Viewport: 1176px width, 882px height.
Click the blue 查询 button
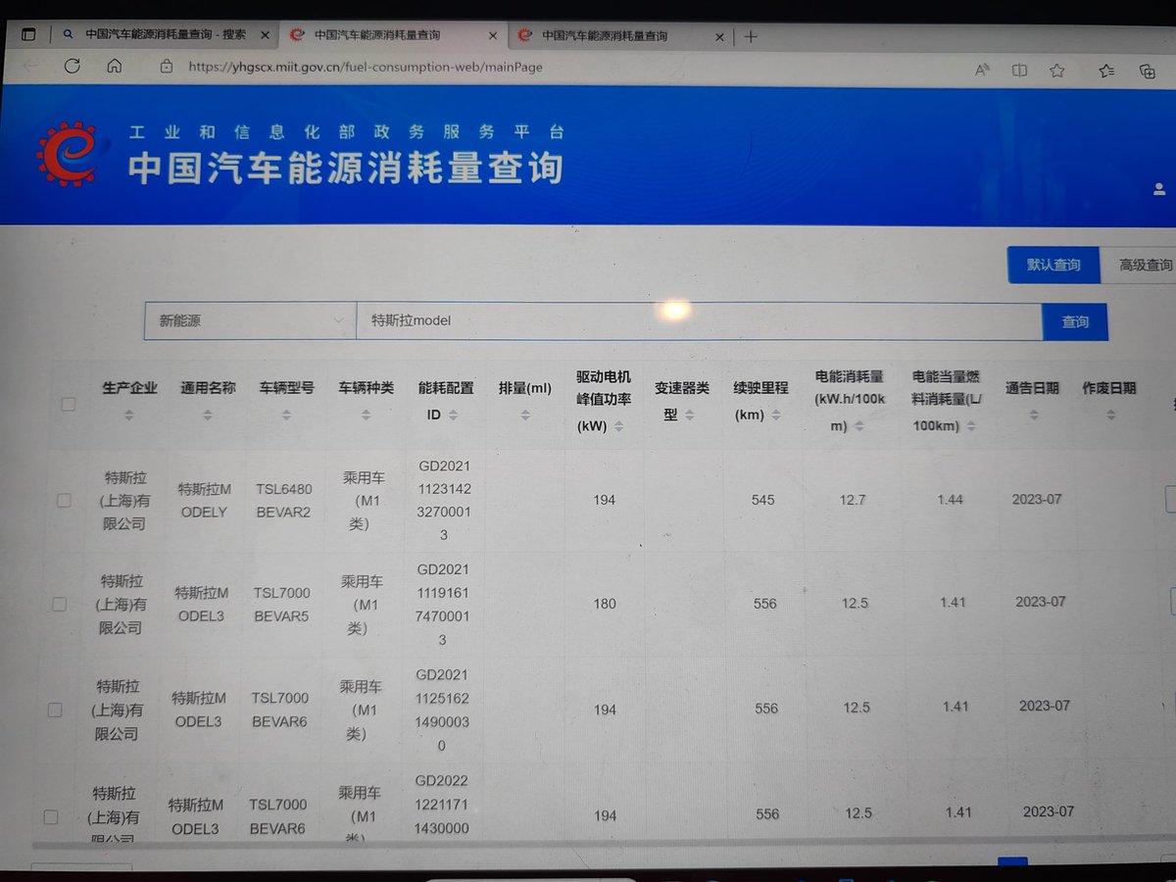(1075, 321)
